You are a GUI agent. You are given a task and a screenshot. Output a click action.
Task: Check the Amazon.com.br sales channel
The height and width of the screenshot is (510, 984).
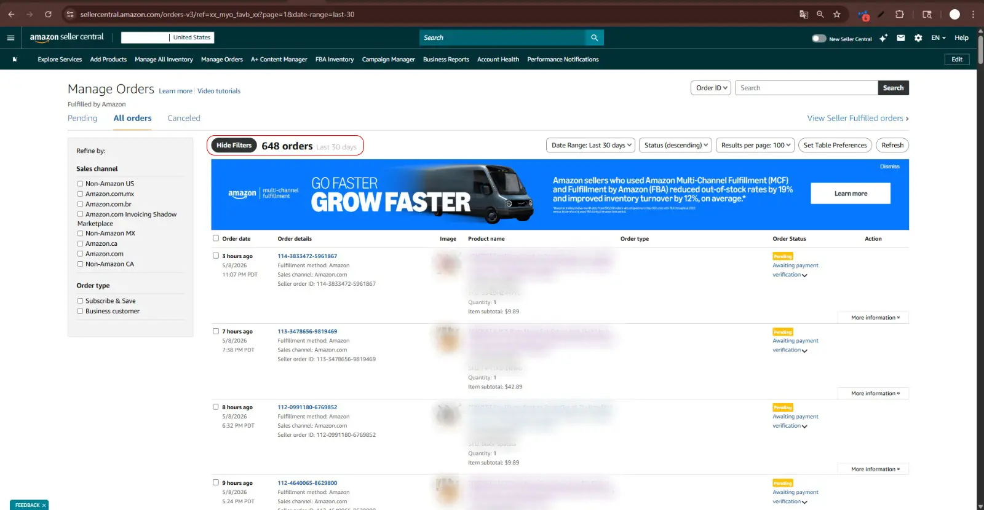(x=80, y=204)
